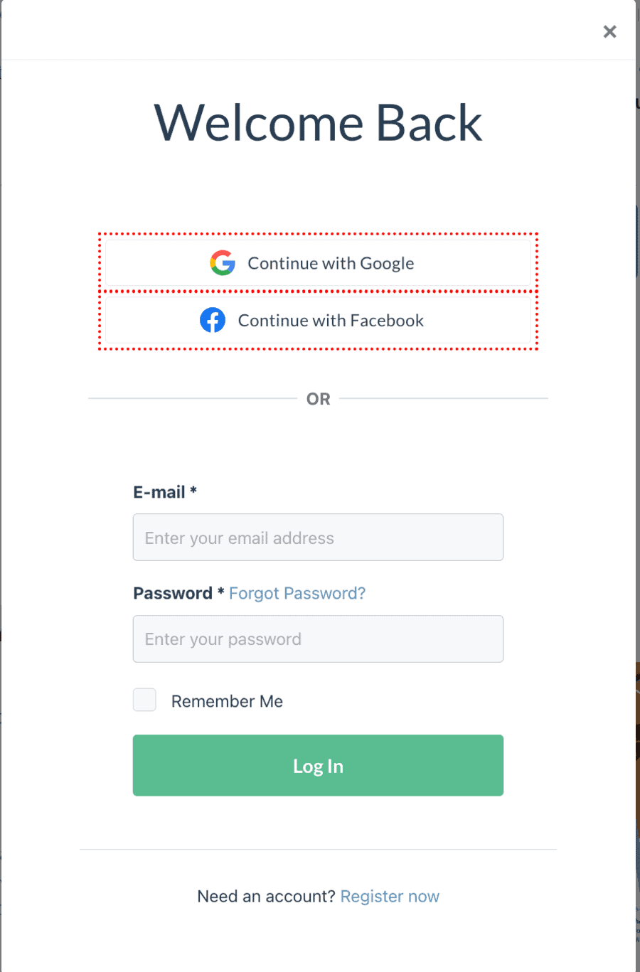
Task: Click the divider line left of OR
Action: click(192, 398)
